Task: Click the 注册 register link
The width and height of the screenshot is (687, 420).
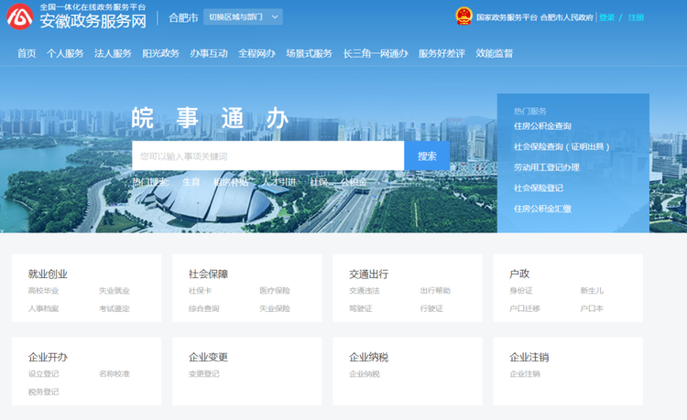Action: pos(636,16)
